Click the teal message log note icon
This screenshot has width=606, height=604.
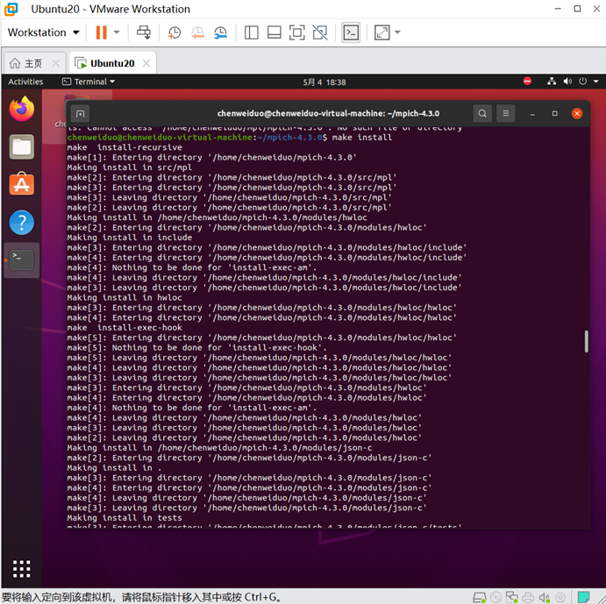pos(583,597)
